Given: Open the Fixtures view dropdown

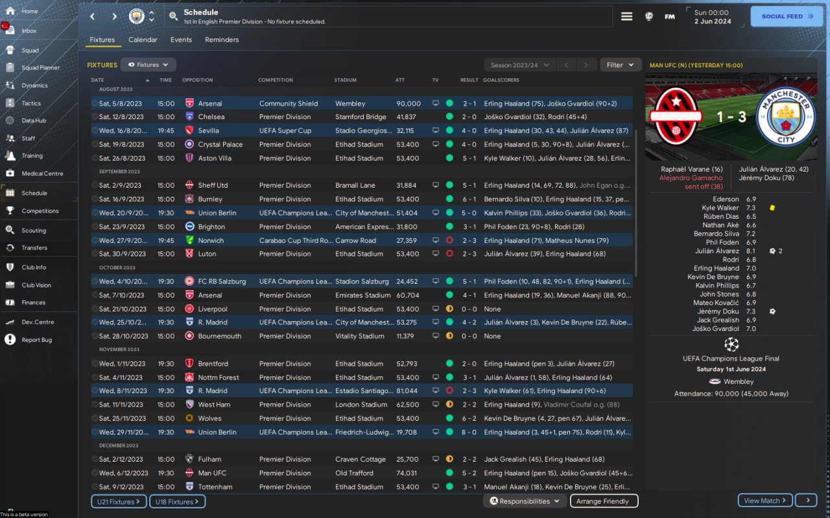Looking at the screenshot, I should pos(148,65).
